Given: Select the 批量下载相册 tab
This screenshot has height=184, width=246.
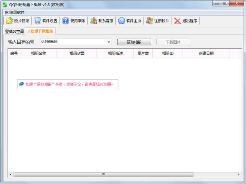Looking at the screenshot, I should pos(40,31).
